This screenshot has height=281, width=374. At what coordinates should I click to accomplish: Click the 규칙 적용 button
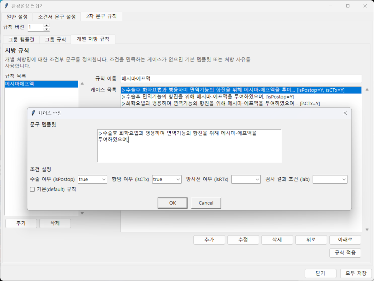pos(345,253)
